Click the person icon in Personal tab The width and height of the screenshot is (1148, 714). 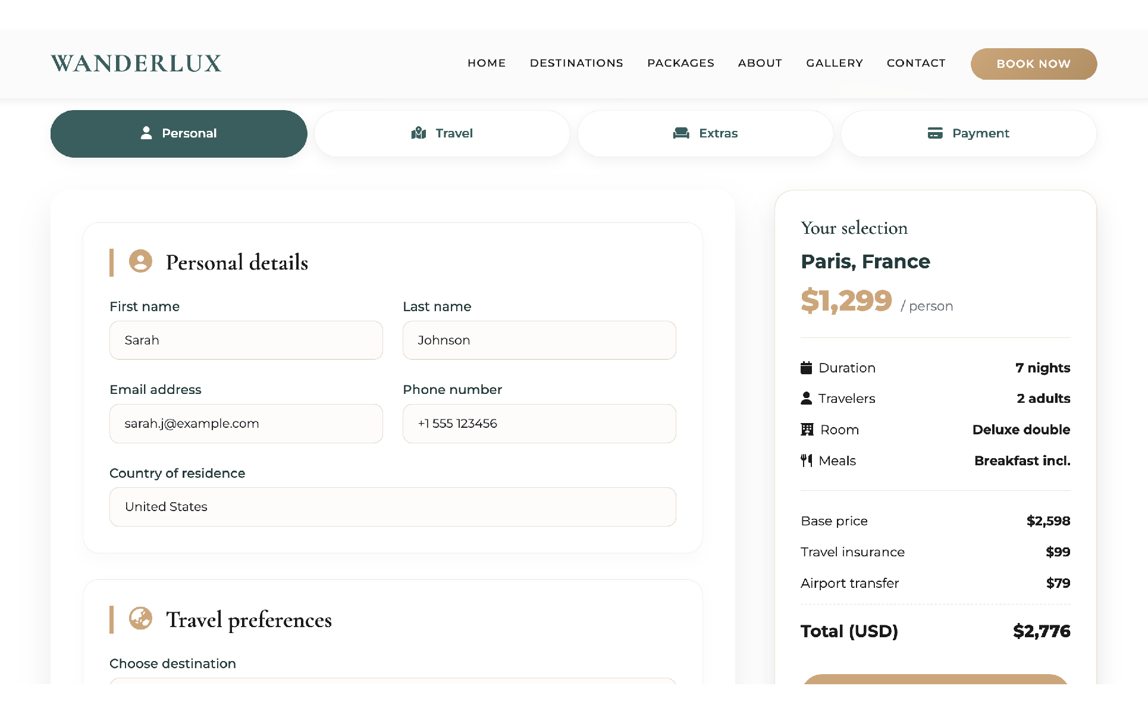coord(146,133)
